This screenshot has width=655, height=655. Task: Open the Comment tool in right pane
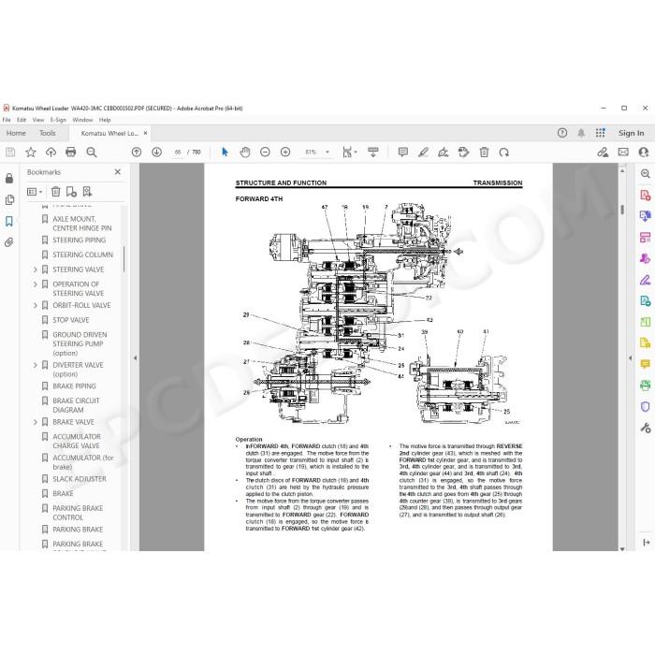[x=646, y=364]
